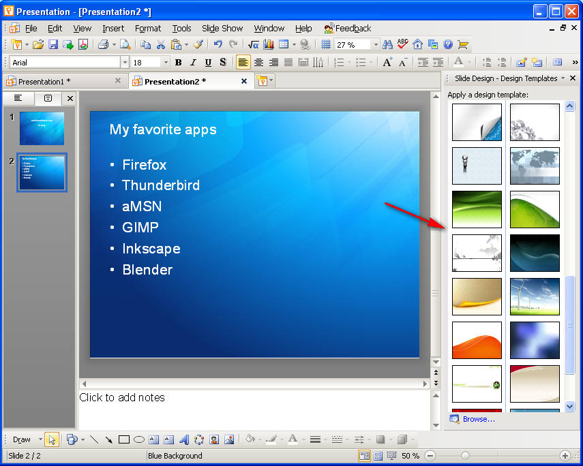Toggle Bold text formatting
The image size is (583, 466).
[178, 63]
